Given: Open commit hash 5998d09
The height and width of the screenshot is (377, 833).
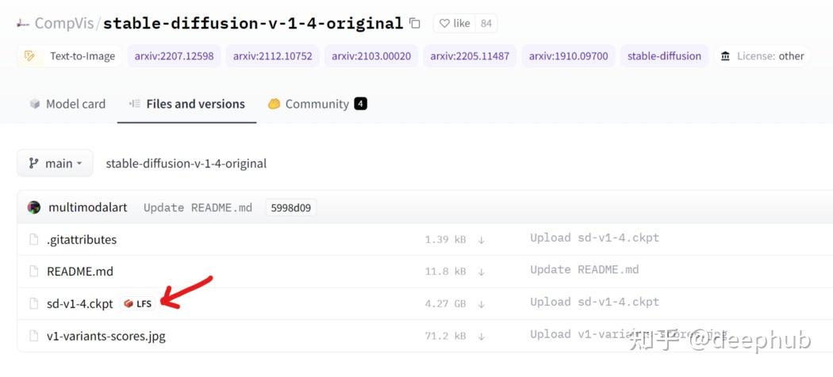Looking at the screenshot, I should (x=290, y=208).
